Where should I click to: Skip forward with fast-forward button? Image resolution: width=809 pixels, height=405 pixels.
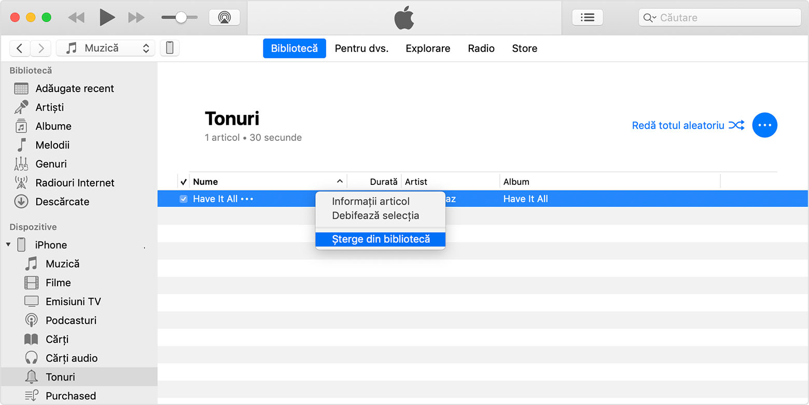pyautogui.click(x=136, y=18)
